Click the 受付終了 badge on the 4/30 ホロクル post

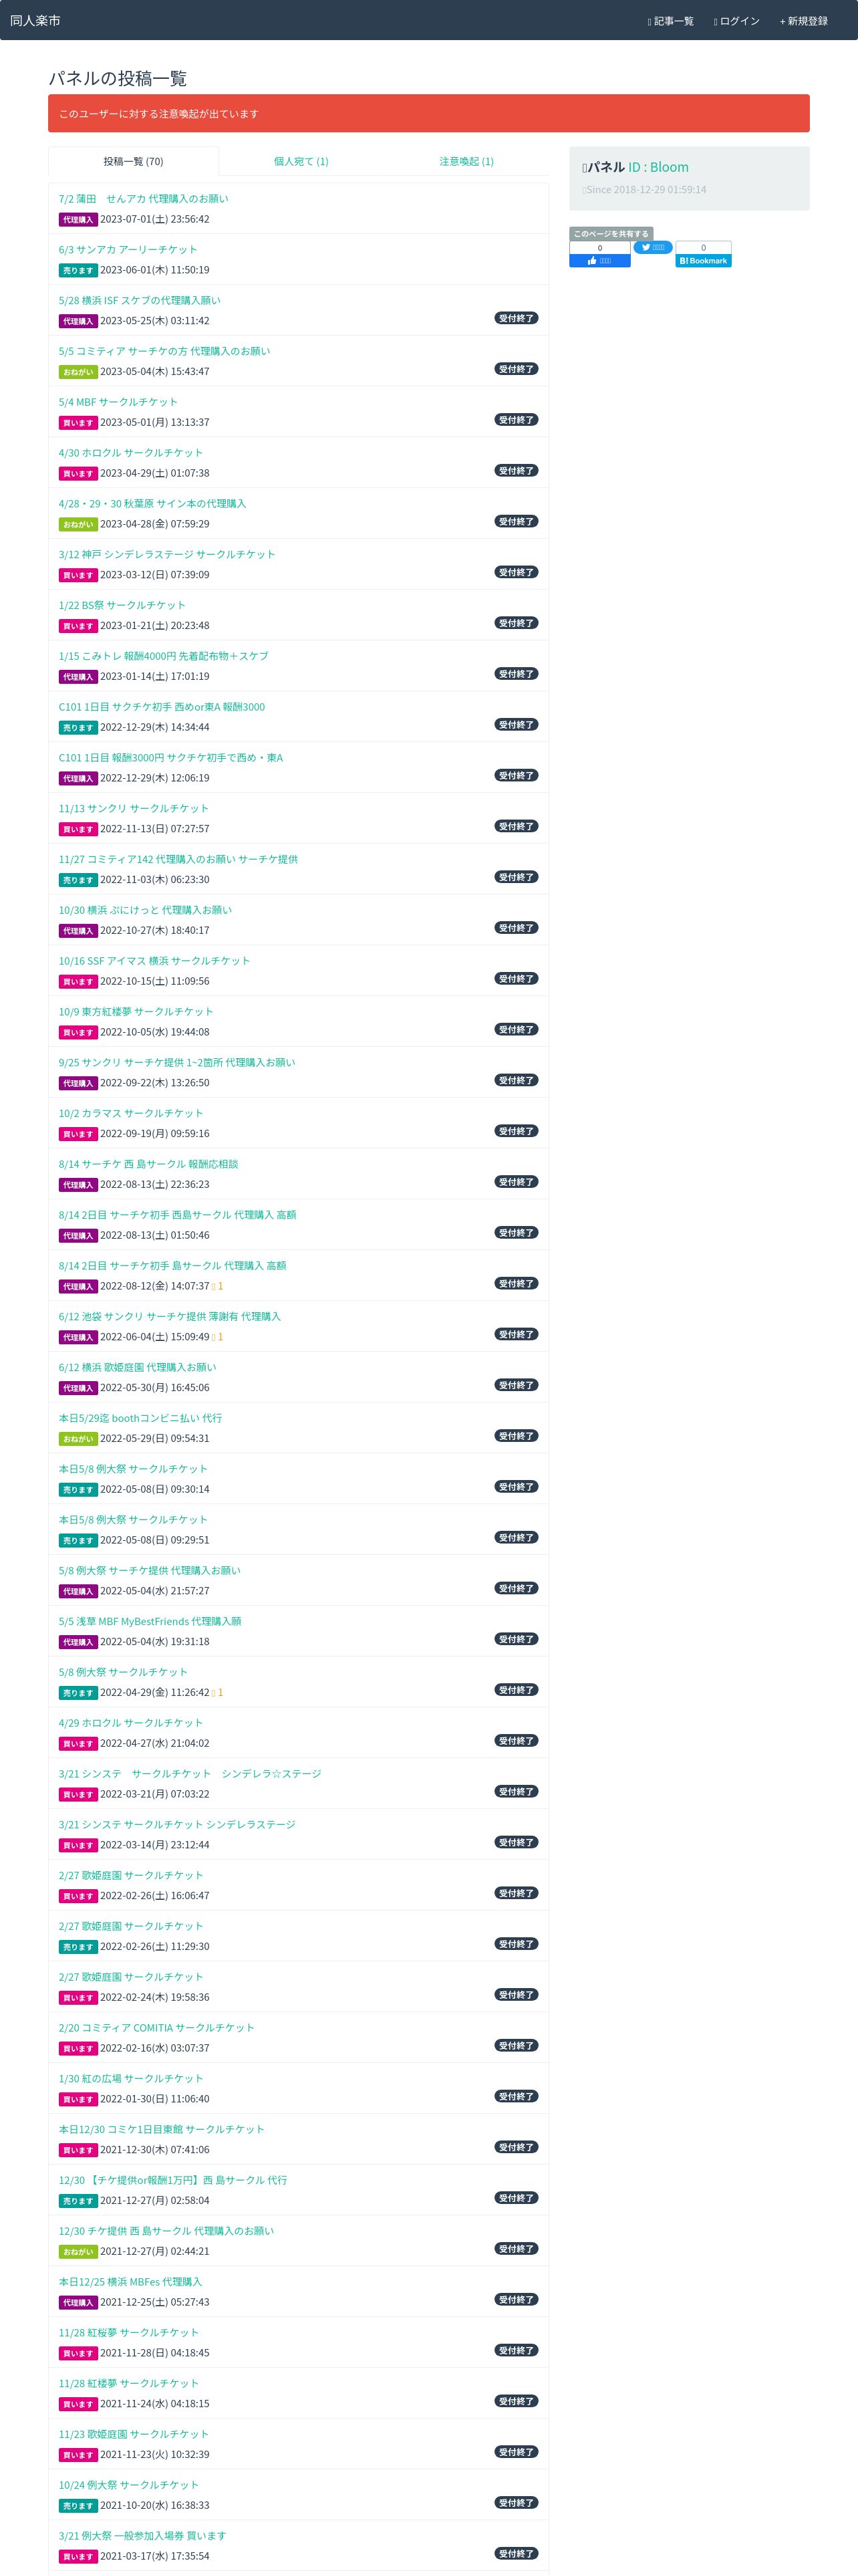pos(517,471)
